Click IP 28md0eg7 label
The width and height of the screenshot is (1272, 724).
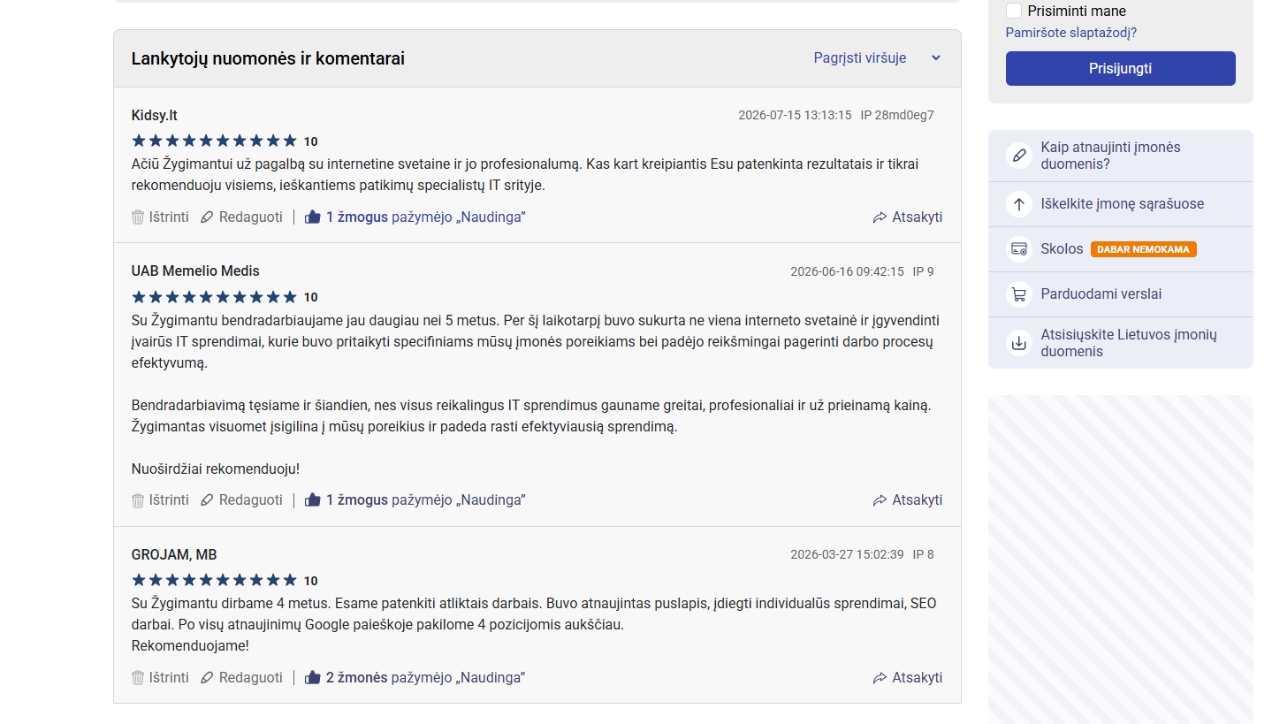click(x=897, y=115)
